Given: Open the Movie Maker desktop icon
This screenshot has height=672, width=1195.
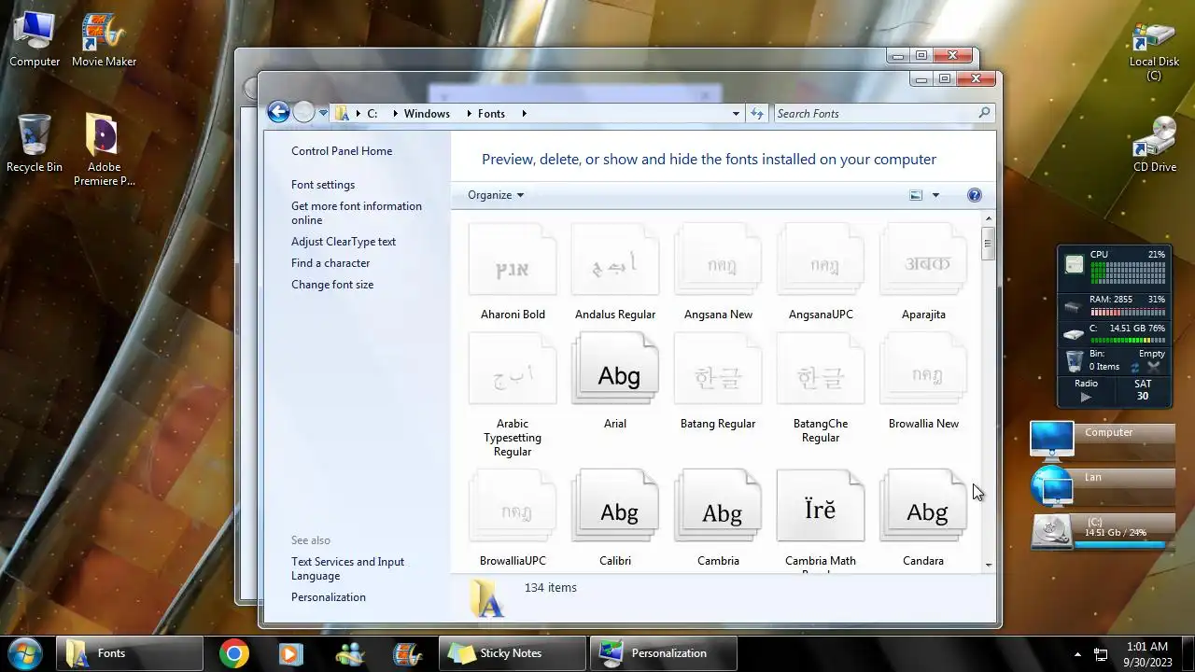Looking at the screenshot, I should [x=105, y=40].
